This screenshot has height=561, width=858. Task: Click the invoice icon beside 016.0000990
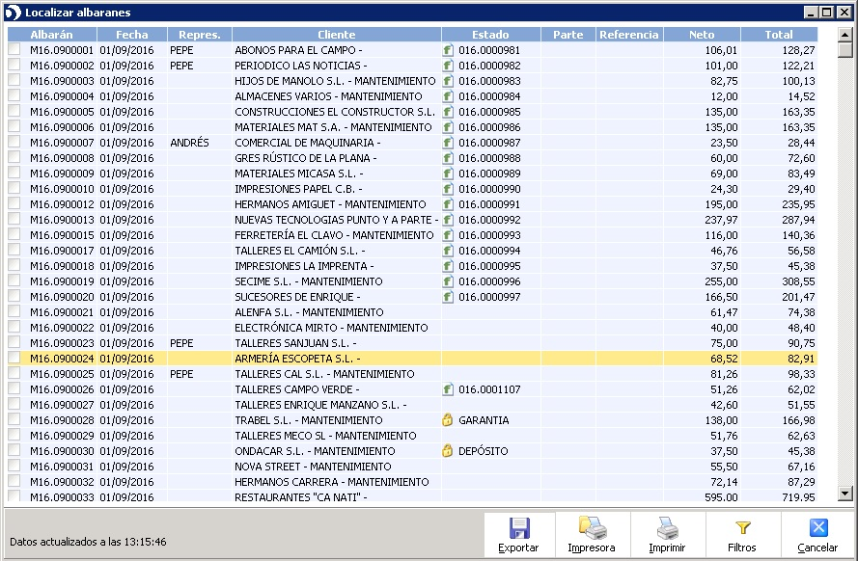pos(448,189)
